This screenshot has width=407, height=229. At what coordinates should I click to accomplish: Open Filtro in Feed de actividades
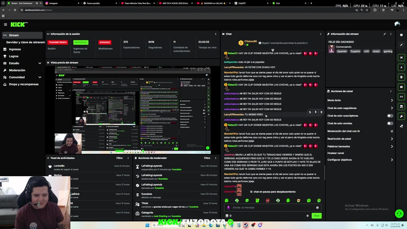(x=120, y=158)
